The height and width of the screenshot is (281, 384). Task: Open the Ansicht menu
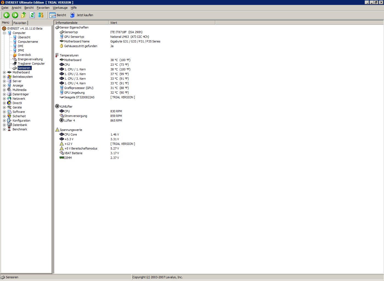pos(16,8)
